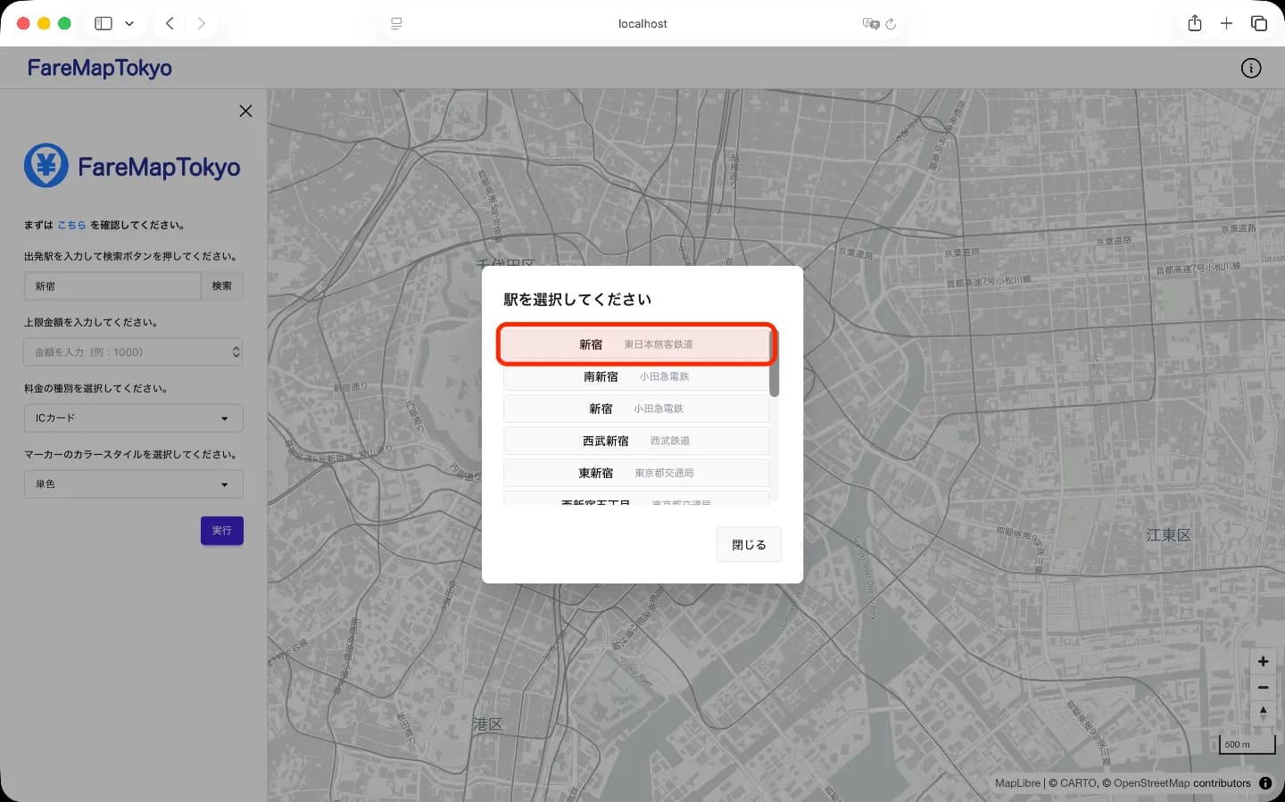The width and height of the screenshot is (1285, 802).
Task: Click the FareMapTokyo yen logo icon
Action: pyautogui.click(x=46, y=165)
